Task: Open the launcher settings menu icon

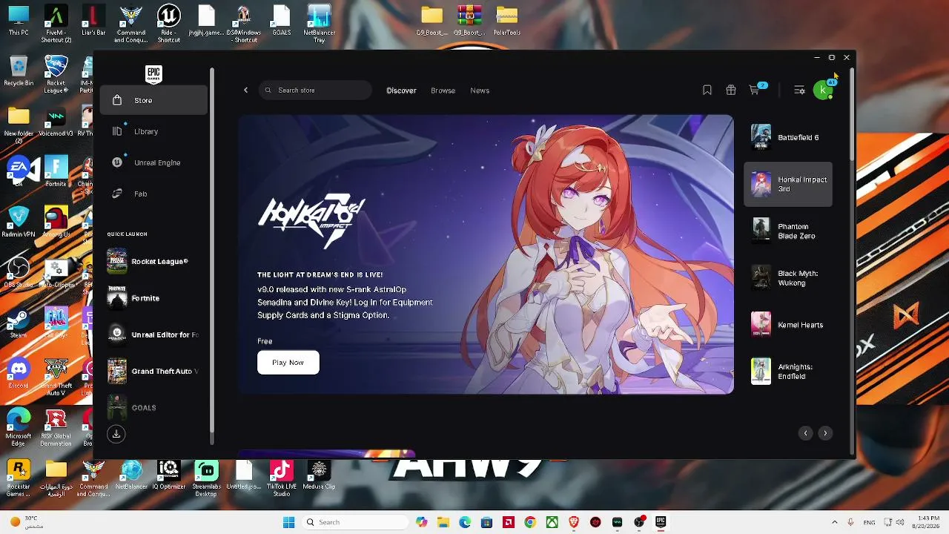Action: pyautogui.click(x=799, y=90)
